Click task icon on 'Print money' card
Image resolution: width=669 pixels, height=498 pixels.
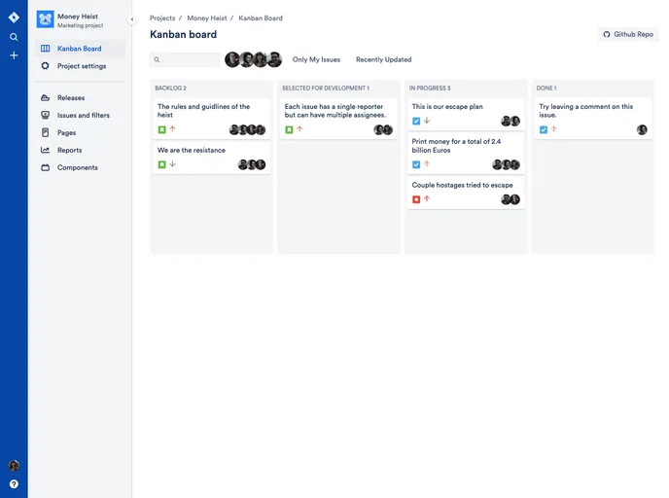click(416, 164)
